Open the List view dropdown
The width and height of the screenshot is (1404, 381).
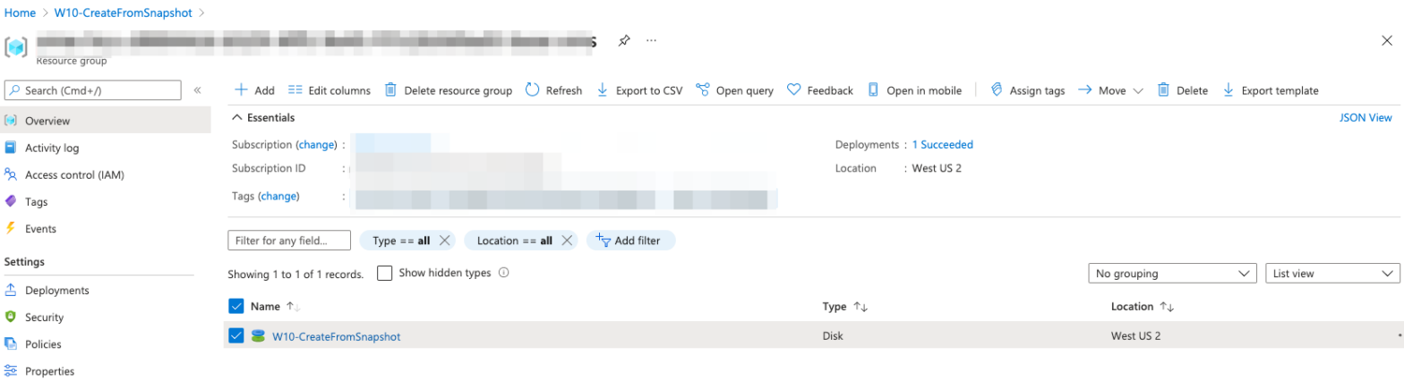[x=1331, y=274]
